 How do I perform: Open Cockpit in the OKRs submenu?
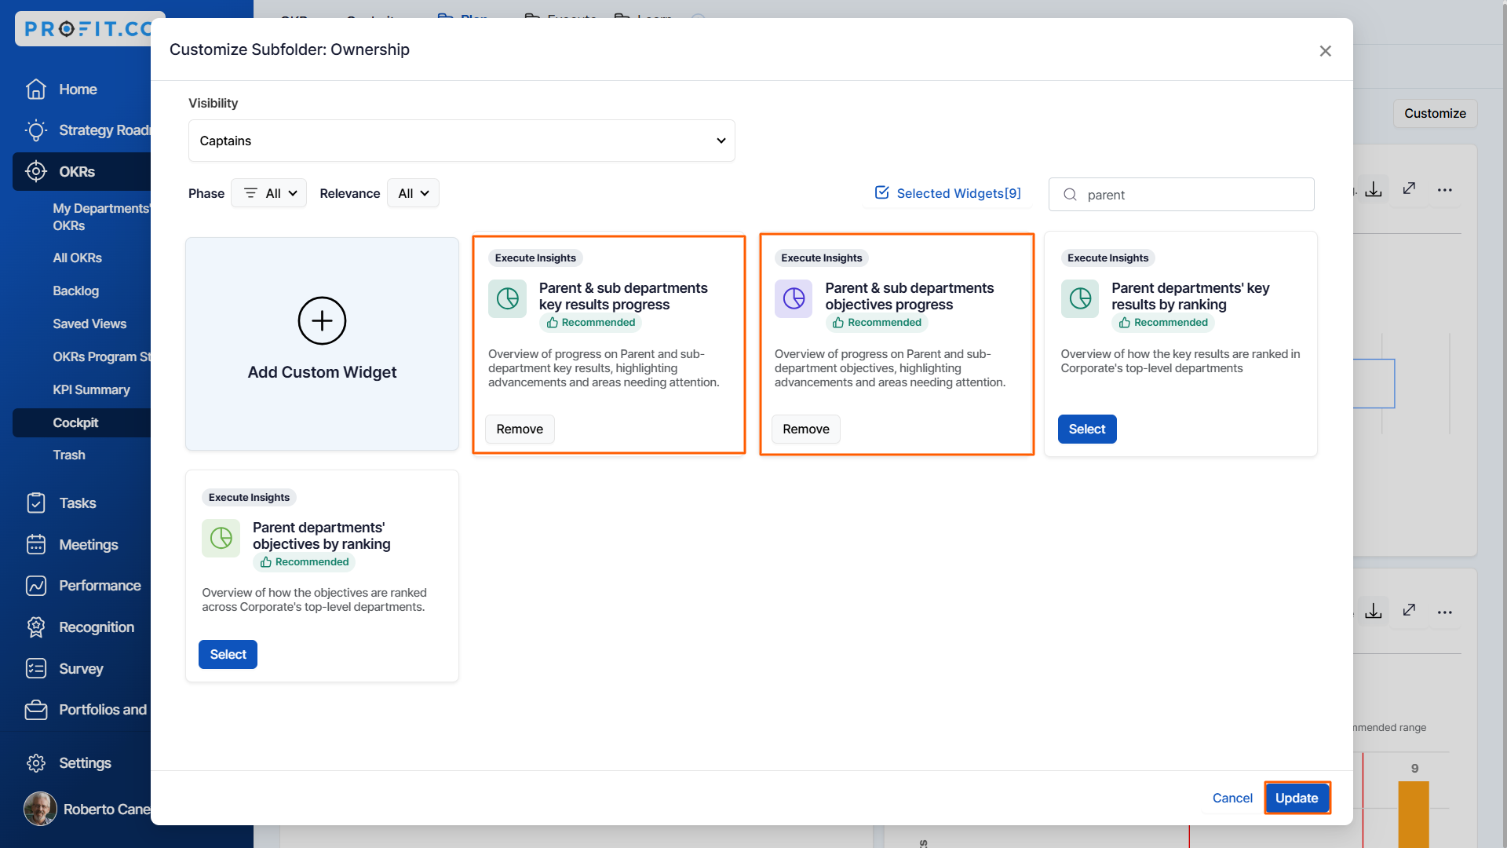[x=75, y=422]
